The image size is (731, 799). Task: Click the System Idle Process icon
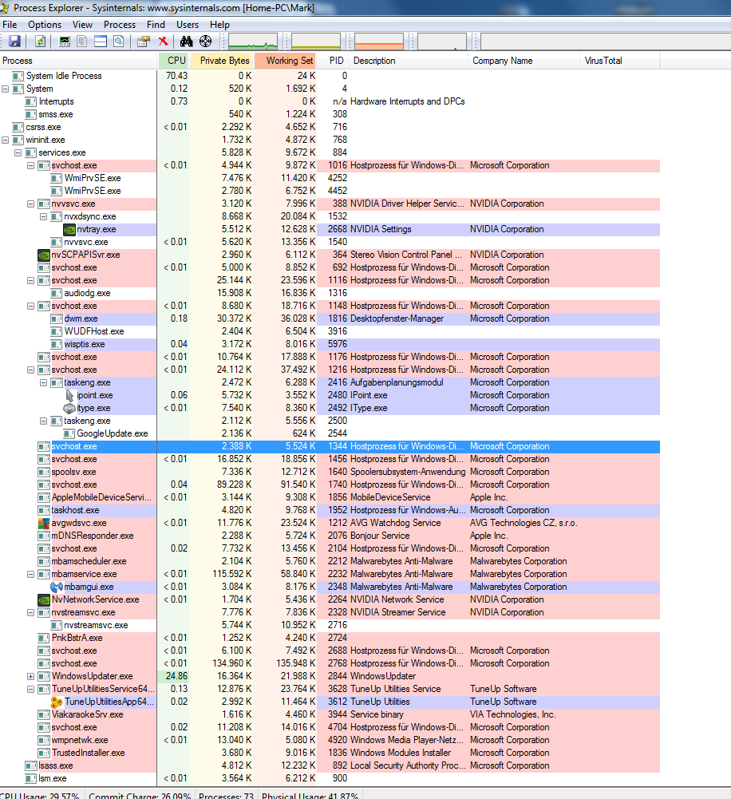pyautogui.click(x=18, y=76)
